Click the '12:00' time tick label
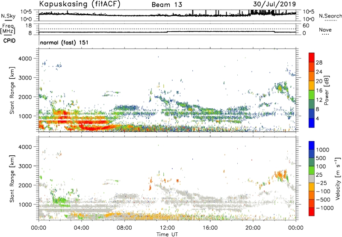Image resolution: width=342 pixels, height=237 pixels. coord(167,228)
